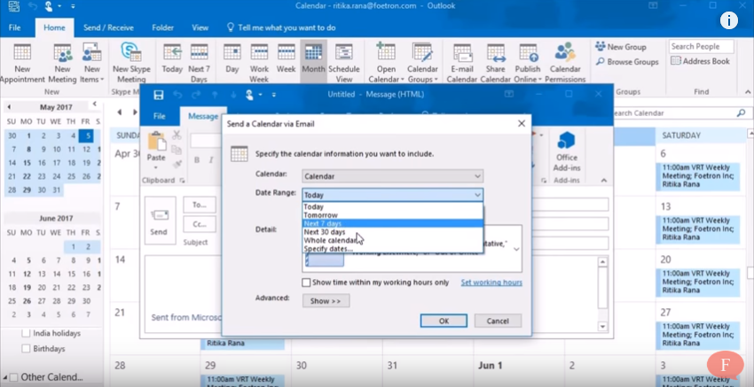Click Office Add-ins in Message window
The width and height of the screenshot is (754, 387).
coord(567,151)
